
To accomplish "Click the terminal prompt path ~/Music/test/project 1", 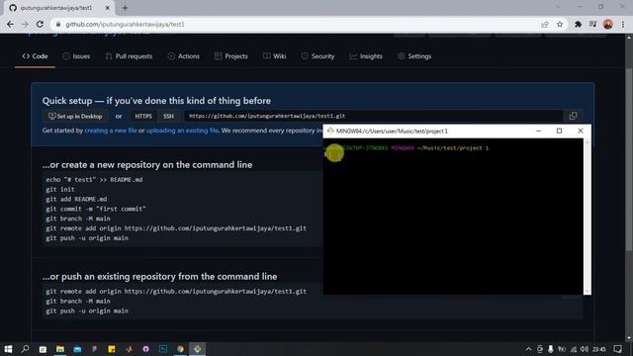I will coord(453,148).
